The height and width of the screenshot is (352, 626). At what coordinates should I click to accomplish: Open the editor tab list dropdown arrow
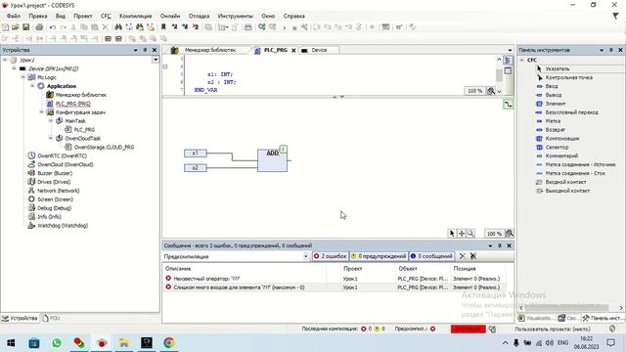[510, 50]
